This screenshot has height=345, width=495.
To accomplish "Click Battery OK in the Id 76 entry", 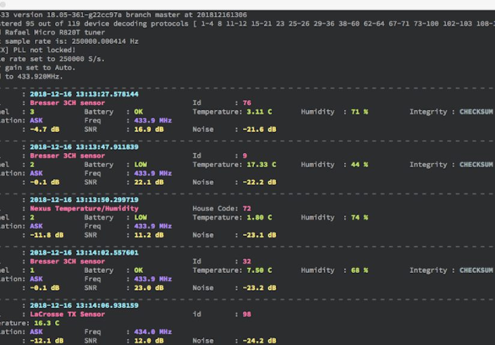I will (x=138, y=112).
